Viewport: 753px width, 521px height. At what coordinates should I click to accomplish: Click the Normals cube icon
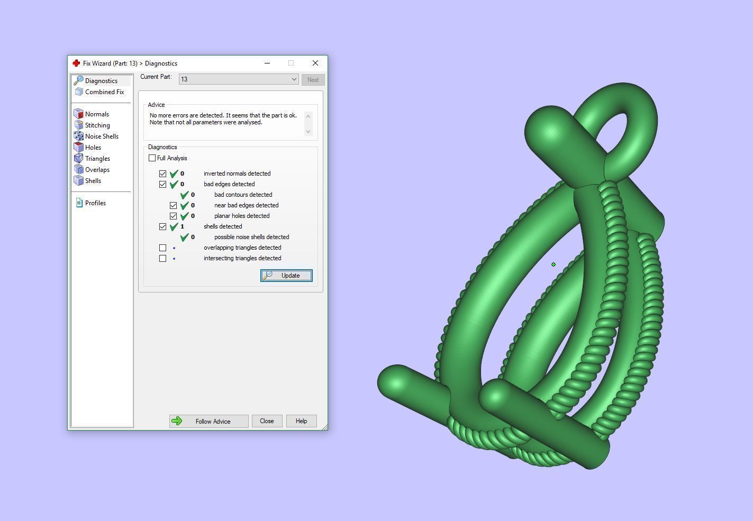[79, 114]
